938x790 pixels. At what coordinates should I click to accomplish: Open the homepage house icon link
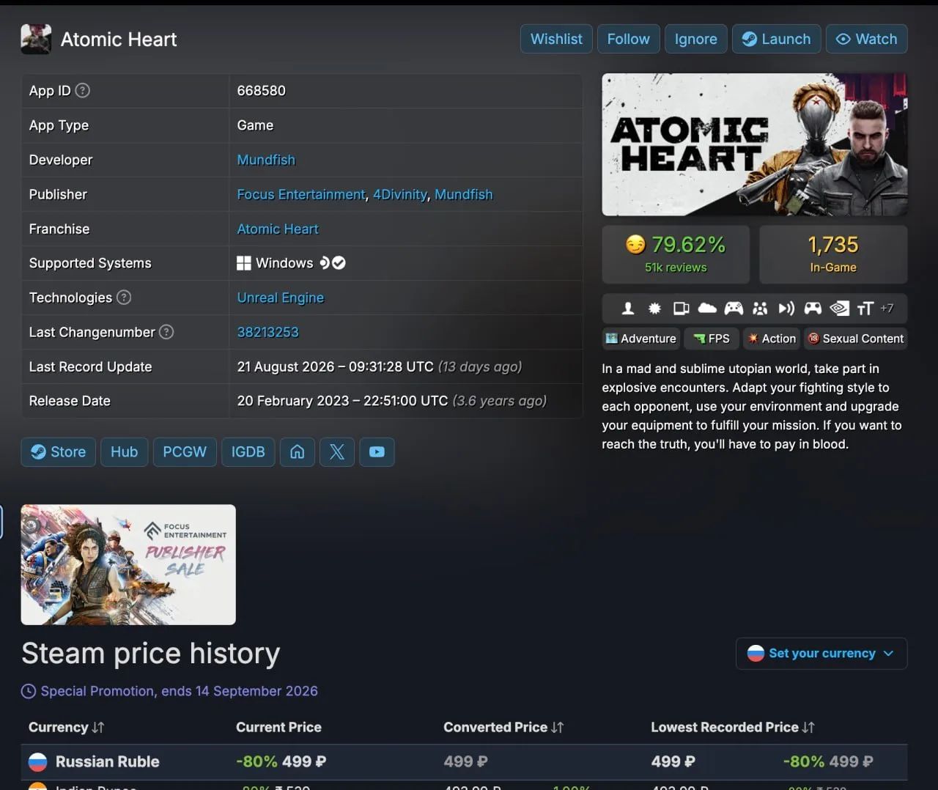(298, 452)
